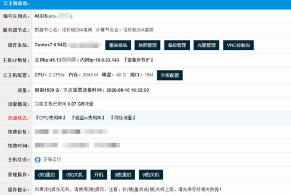Open 快照管理 snapshot management
Screen dimensions: 291x195
click(x=147, y=45)
